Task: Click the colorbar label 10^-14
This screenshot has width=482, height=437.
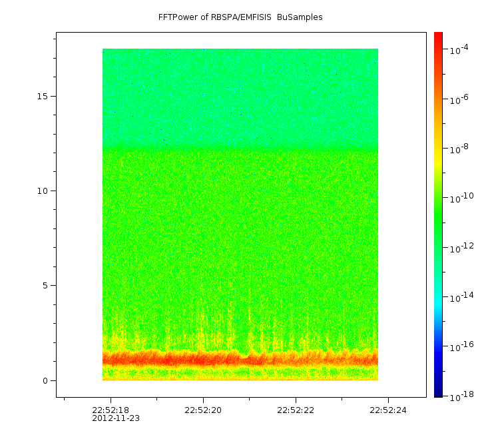Action: 462,297
